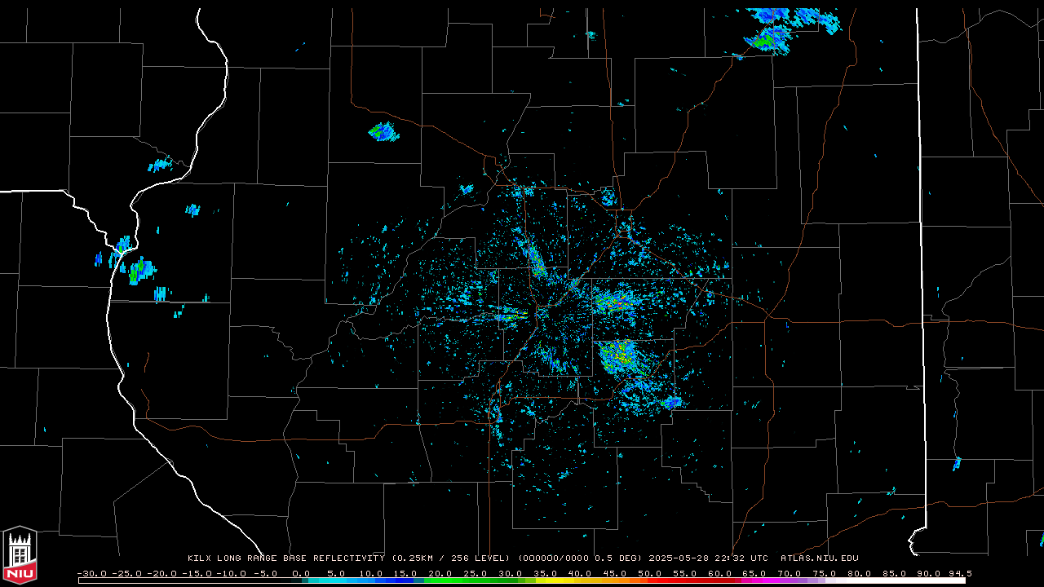Click the KILX LONG RANGE BASE REFLECTIVITY title
1044x587 pixels.
[285, 558]
